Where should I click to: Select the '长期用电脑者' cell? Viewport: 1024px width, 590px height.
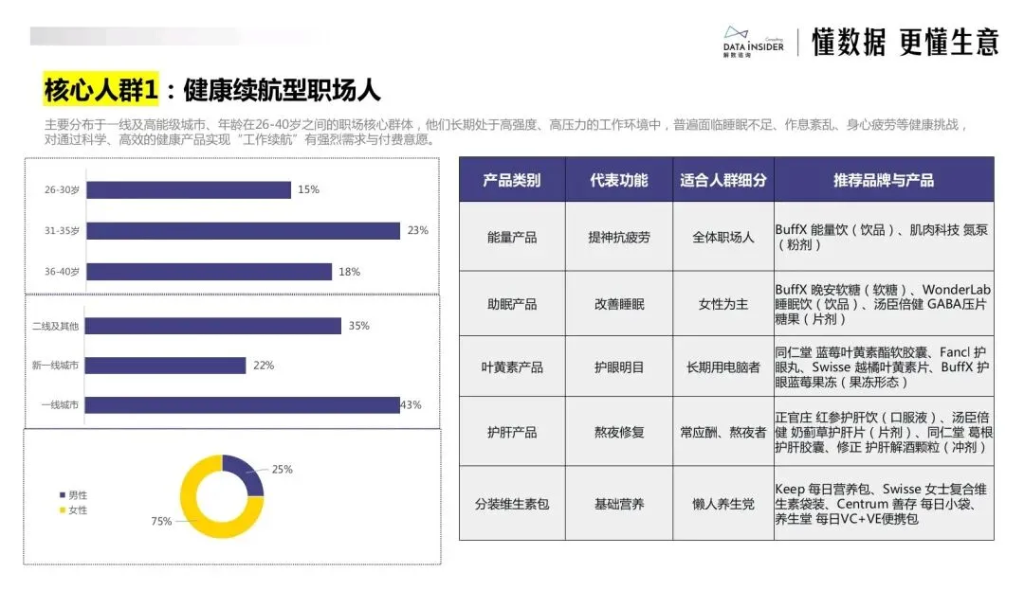click(x=723, y=367)
